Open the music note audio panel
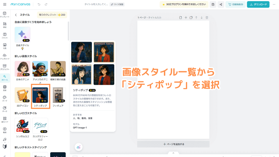279x157 pixels. [x=5, y=140]
